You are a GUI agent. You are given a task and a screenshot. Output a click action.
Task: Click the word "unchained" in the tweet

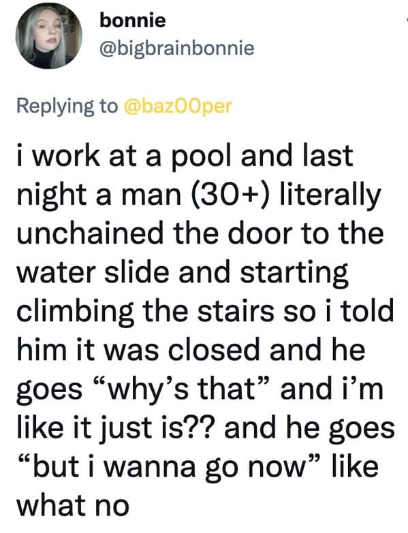90,233
